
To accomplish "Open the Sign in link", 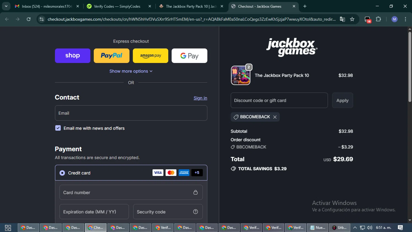I will (x=200, y=98).
